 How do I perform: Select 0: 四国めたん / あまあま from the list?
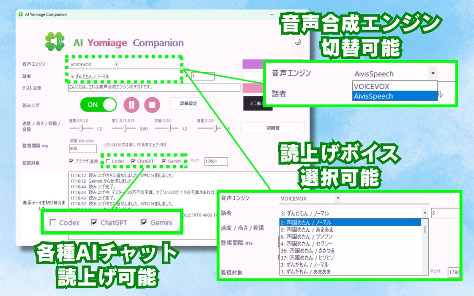tap(350, 229)
